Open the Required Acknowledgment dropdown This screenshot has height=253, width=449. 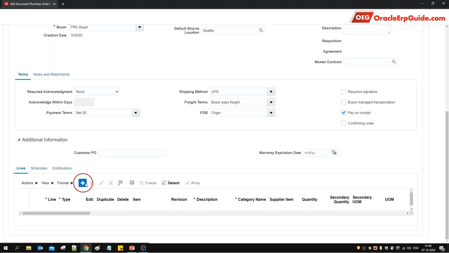click(x=97, y=92)
